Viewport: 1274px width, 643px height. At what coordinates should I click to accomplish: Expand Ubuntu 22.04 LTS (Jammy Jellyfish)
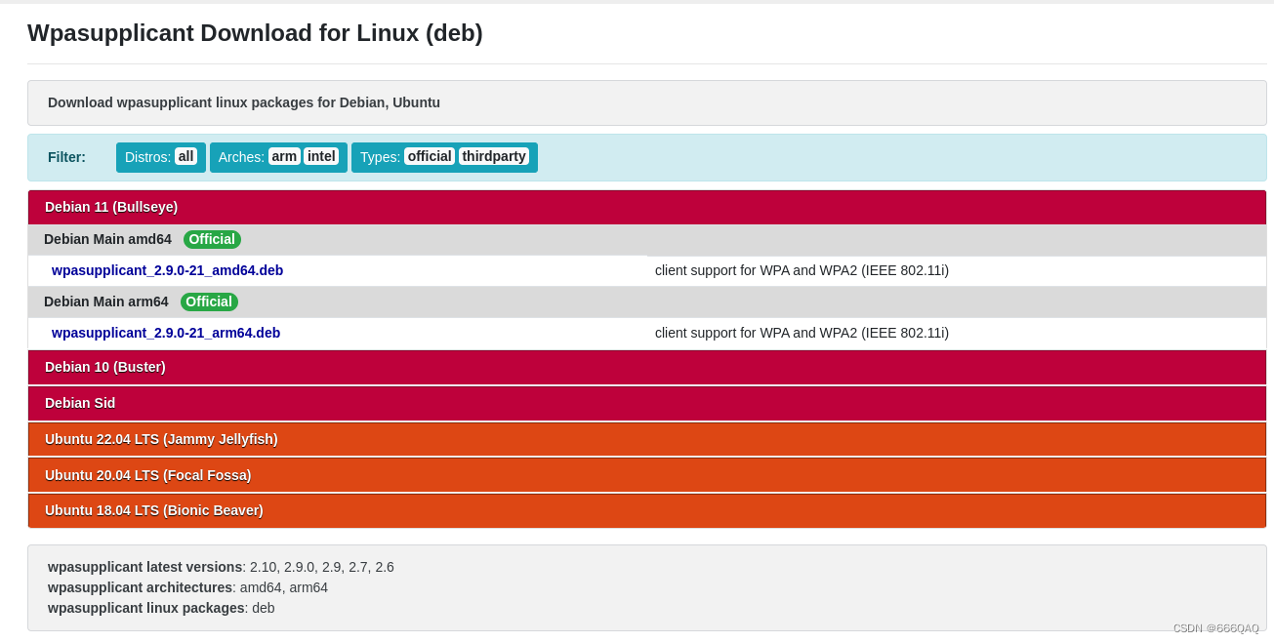click(161, 439)
